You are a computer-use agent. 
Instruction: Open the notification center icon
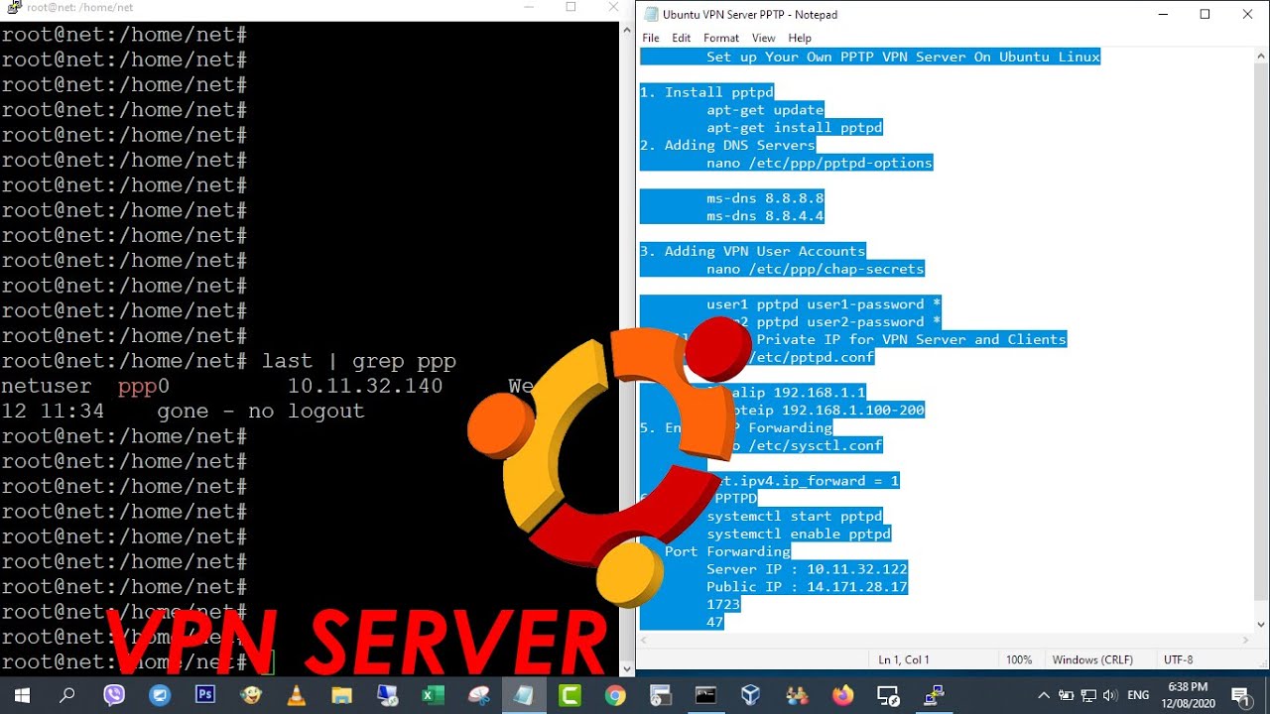(x=1239, y=695)
